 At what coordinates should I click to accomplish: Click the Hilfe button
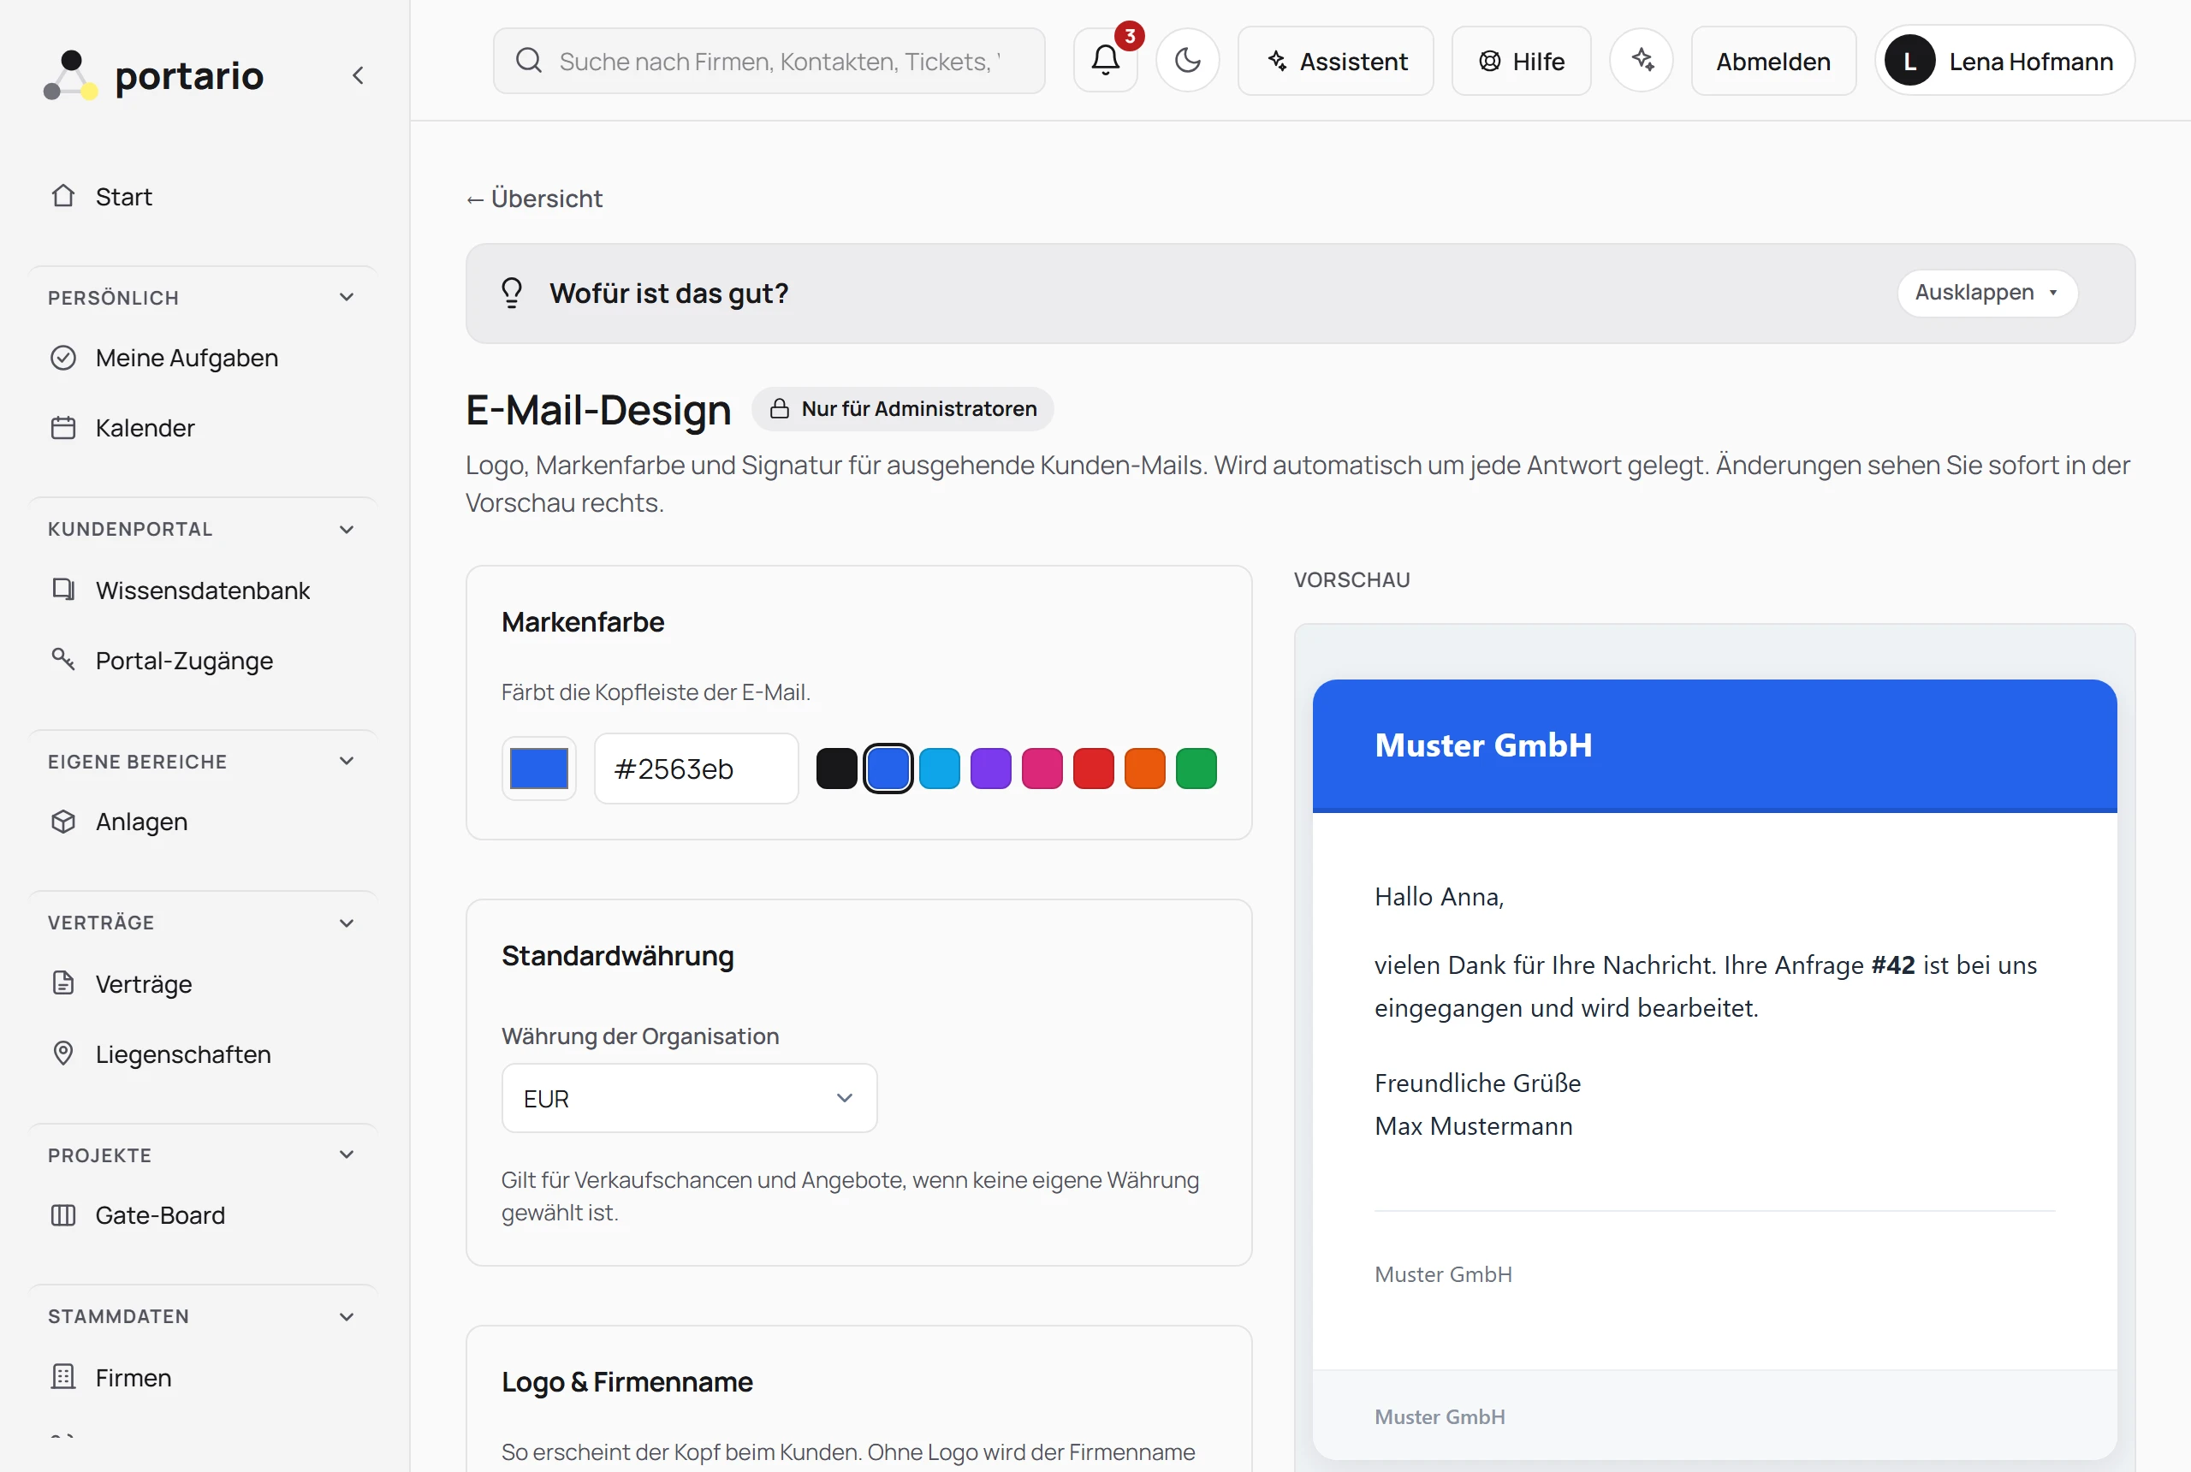coord(1521,61)
